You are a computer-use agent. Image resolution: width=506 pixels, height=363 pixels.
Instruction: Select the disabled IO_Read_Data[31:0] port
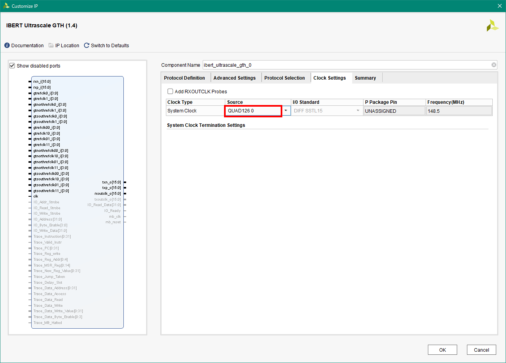click(104, 205)
